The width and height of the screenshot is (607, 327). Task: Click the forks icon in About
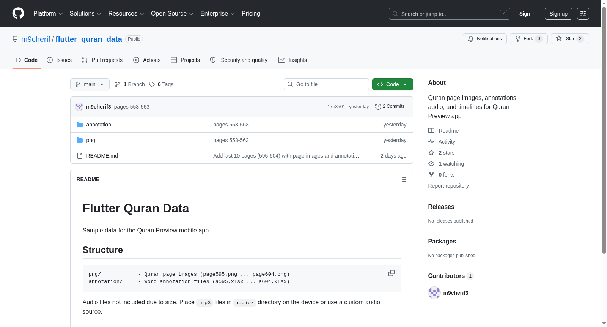pos(431,175)
